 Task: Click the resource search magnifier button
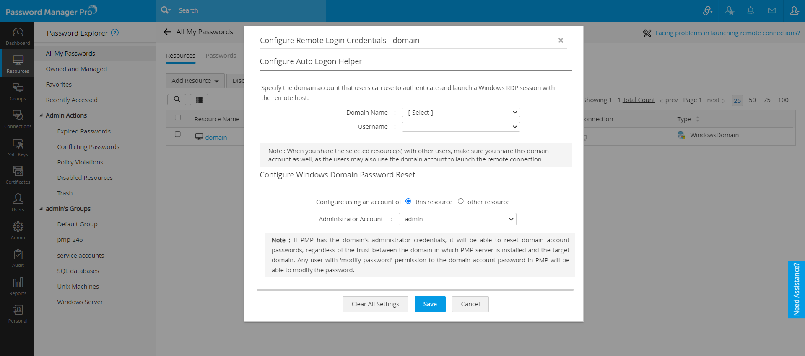pos(177,99)
